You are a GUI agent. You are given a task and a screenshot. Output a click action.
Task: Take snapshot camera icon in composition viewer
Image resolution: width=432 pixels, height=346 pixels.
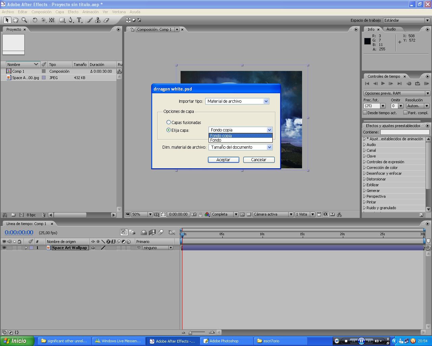coord(194,215)
